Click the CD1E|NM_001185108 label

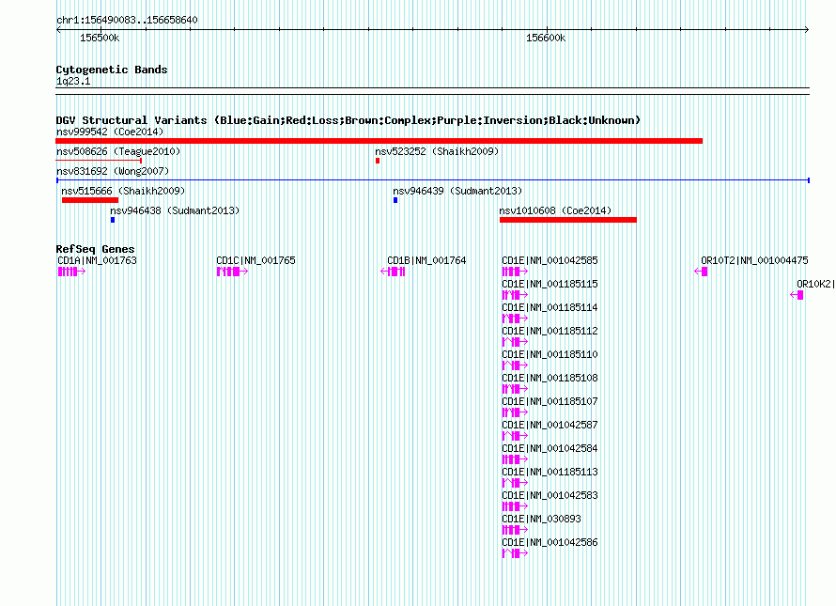pyautogui.click(x=550, y=378)
